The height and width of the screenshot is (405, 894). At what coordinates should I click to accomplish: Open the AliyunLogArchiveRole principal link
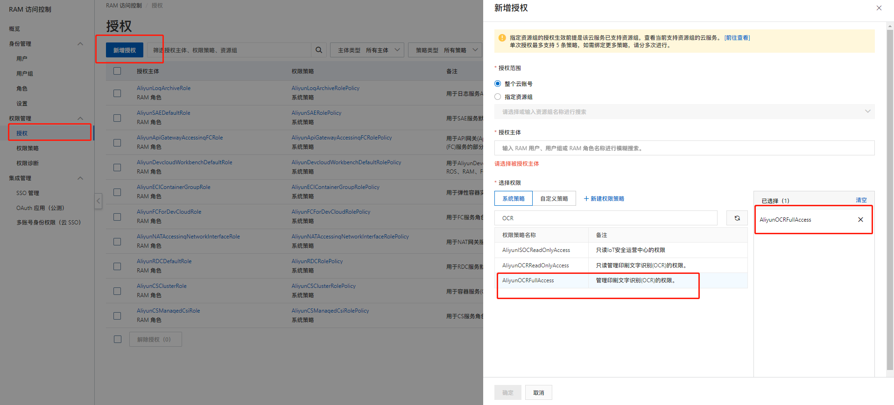coord(163,88)
